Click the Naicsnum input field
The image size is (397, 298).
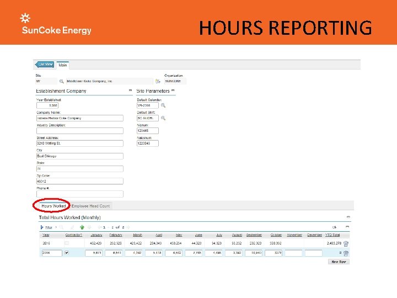coord(148,143)
